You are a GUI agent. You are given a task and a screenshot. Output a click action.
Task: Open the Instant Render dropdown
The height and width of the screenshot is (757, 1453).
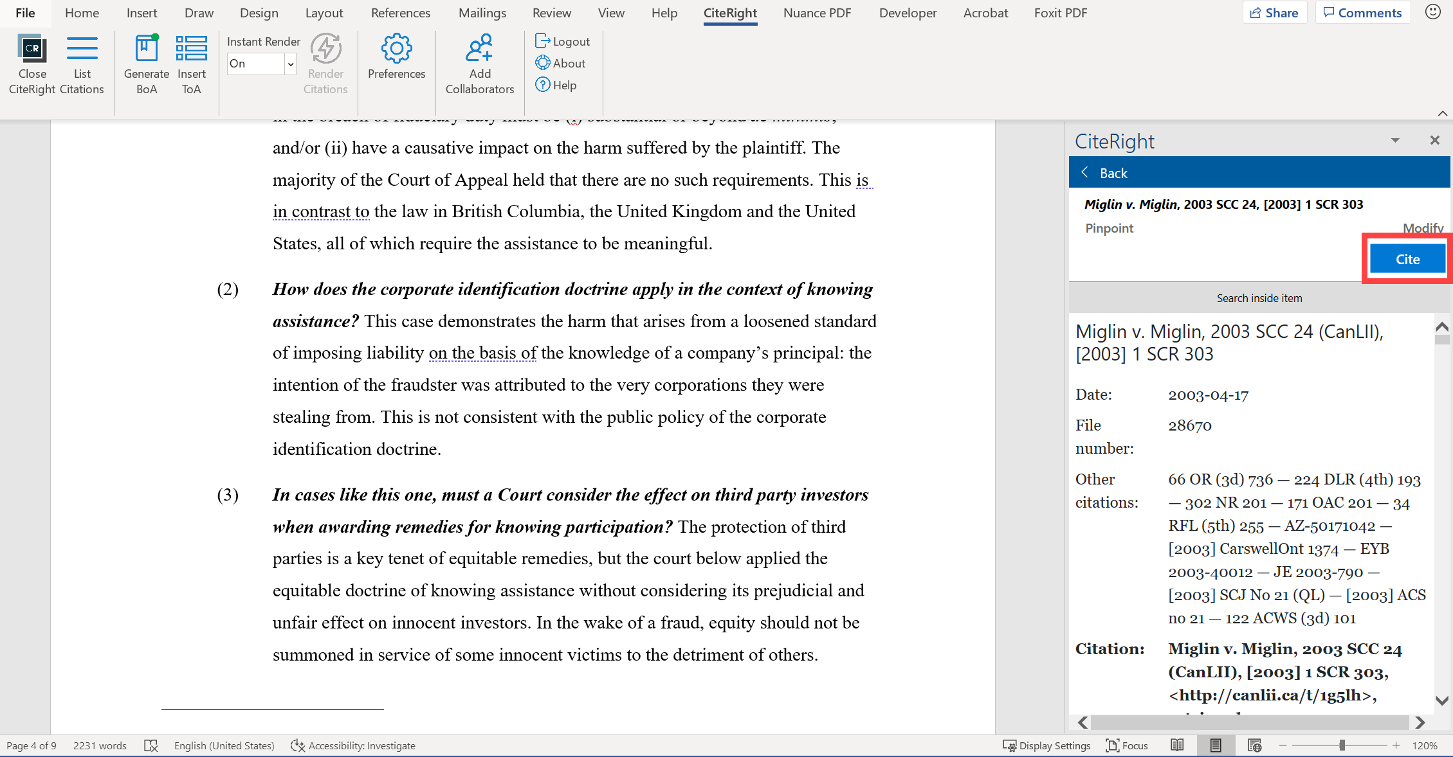290,64
